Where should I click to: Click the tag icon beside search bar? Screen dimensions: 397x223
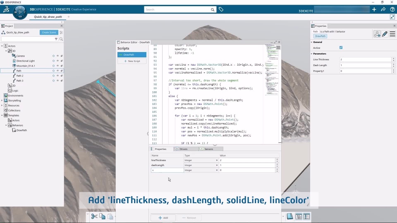pos(221,9)
